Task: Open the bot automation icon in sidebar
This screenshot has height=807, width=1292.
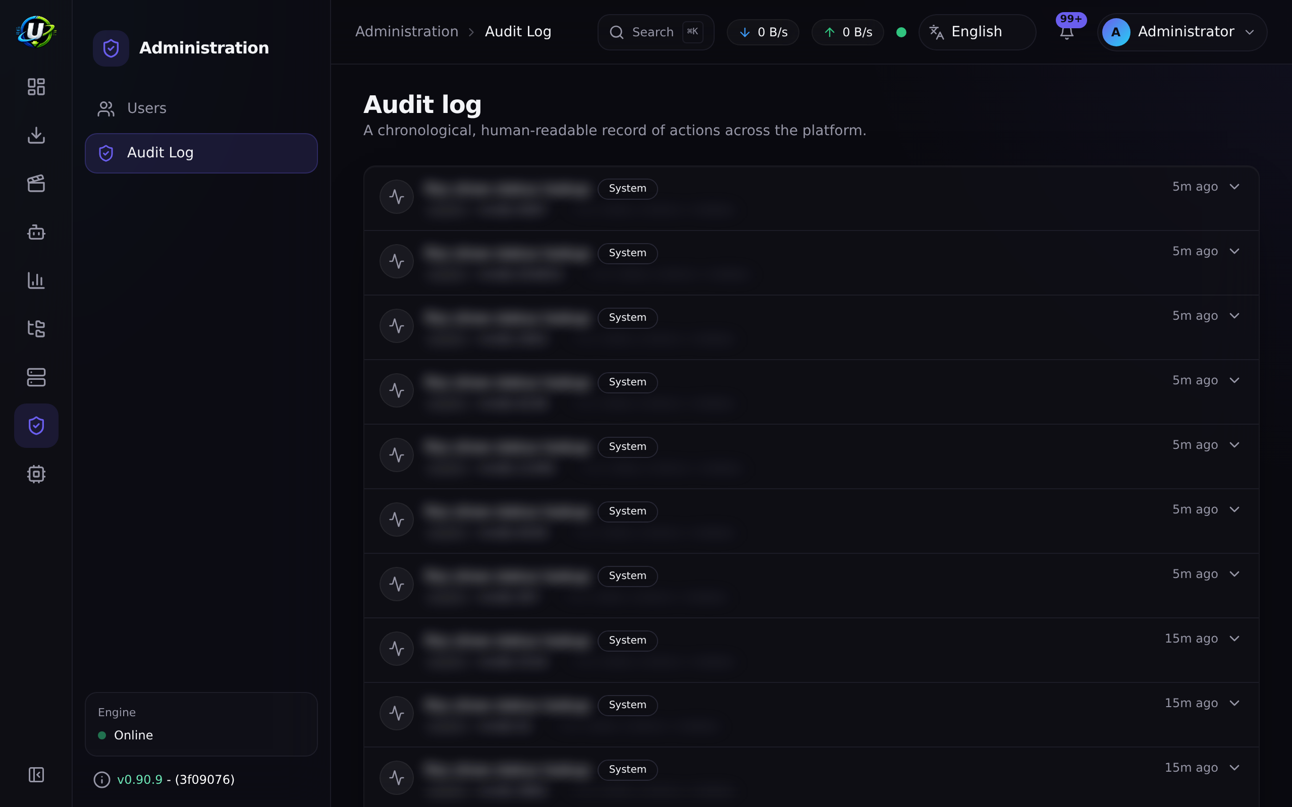Action: pyautogui.click(x=36, y=232)
